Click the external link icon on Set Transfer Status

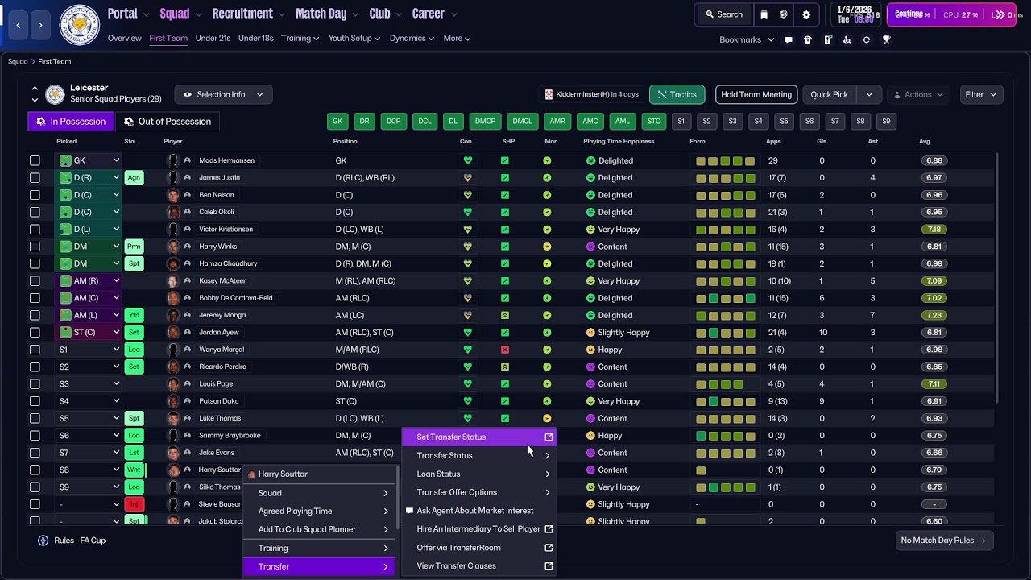pyautogui.click(x=549, y=437)
